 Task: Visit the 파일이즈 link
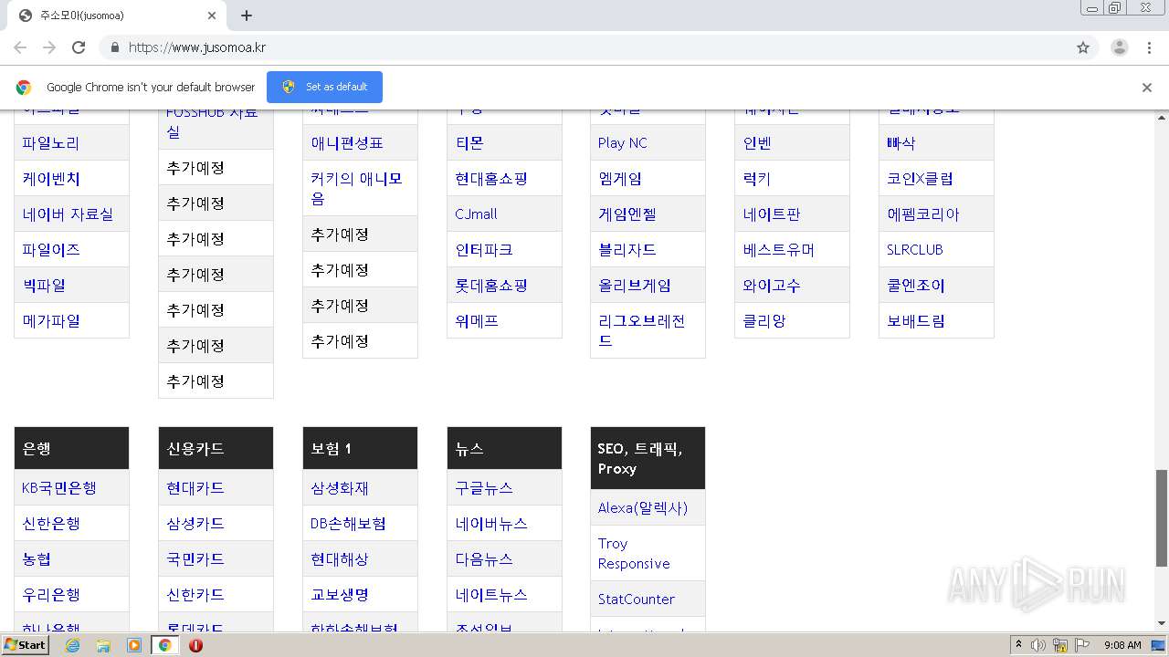[x=51, y=250]
